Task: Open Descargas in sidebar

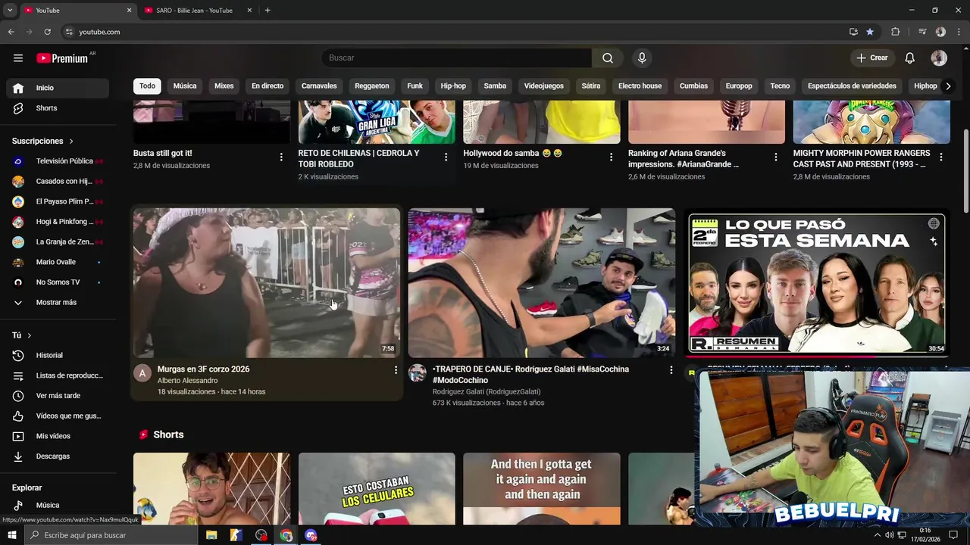Action: pyautogui.click(x=58, y=456)
